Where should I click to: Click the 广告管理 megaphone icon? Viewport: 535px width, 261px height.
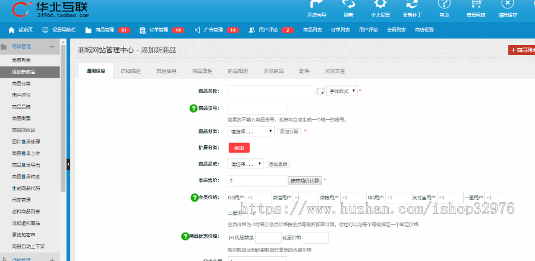197,30
